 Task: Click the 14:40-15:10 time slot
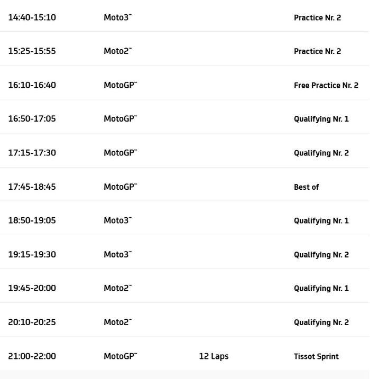[x=32, y=17]
